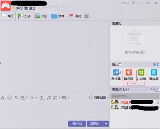Image resolution: width=160 pixels, height=129 pixels.
Task: Open the 文件 files tab
Action: pyautogui.click(x=58, y=16)
